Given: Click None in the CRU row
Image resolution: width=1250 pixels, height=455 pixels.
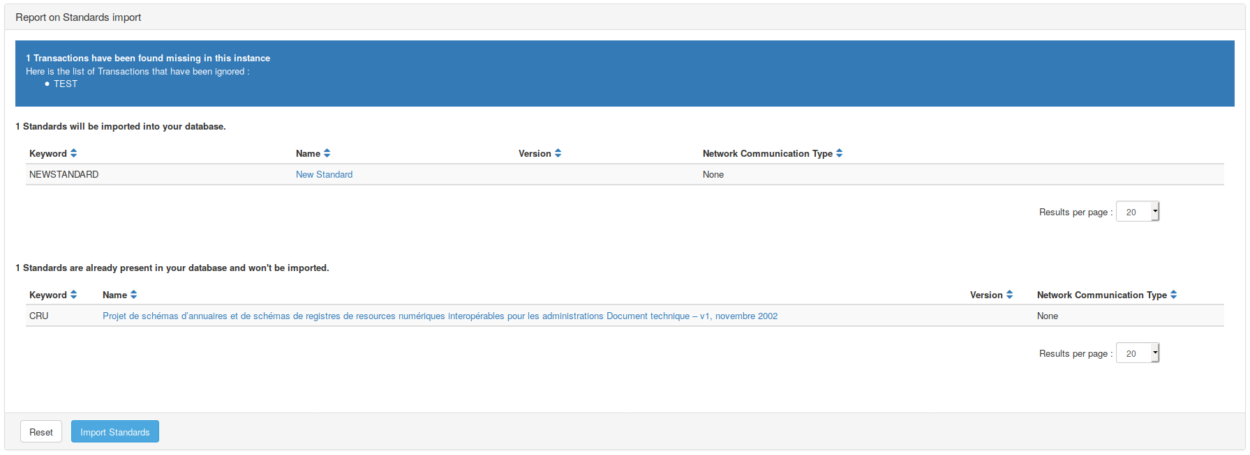Looking at the screenshot, I should (x=1047, y=316).
